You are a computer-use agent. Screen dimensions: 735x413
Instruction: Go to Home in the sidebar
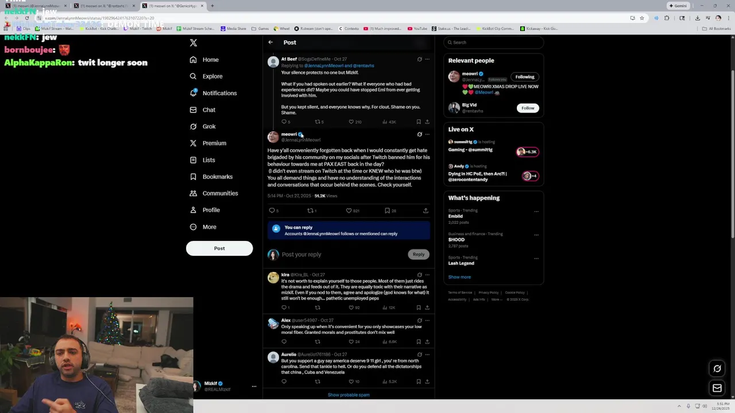[204, 60]
